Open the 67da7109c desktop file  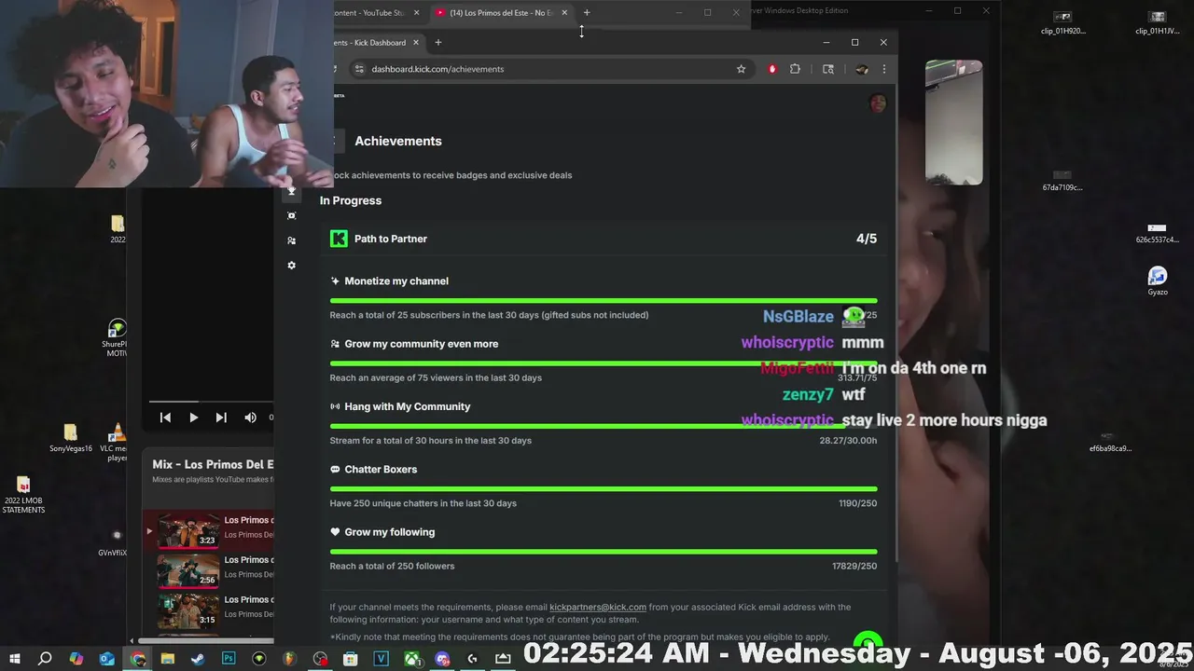[x=1062, y=181]
